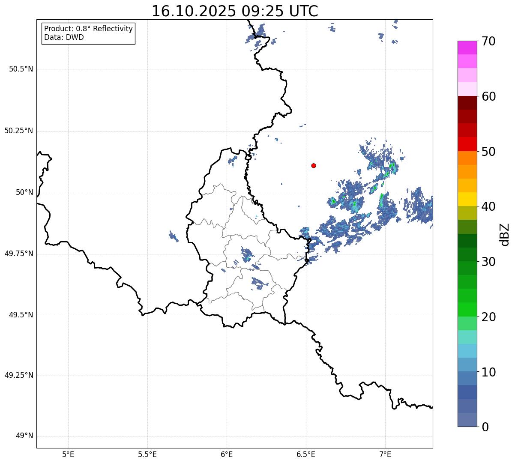The image size is (515, 463).
Task: Click the Product 0.8° Reflectivity info box
Action: click(x=89, y=33)
